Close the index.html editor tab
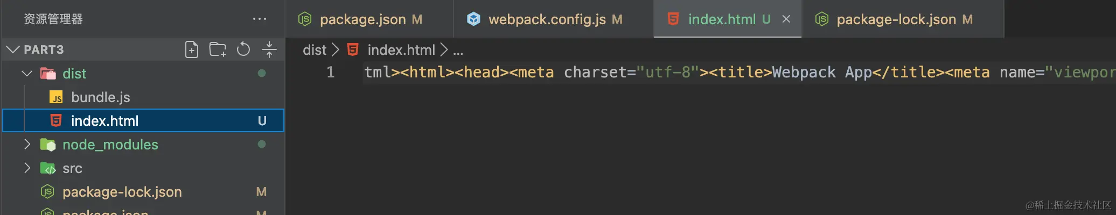 pyautogui.click(x=786, y=19)
